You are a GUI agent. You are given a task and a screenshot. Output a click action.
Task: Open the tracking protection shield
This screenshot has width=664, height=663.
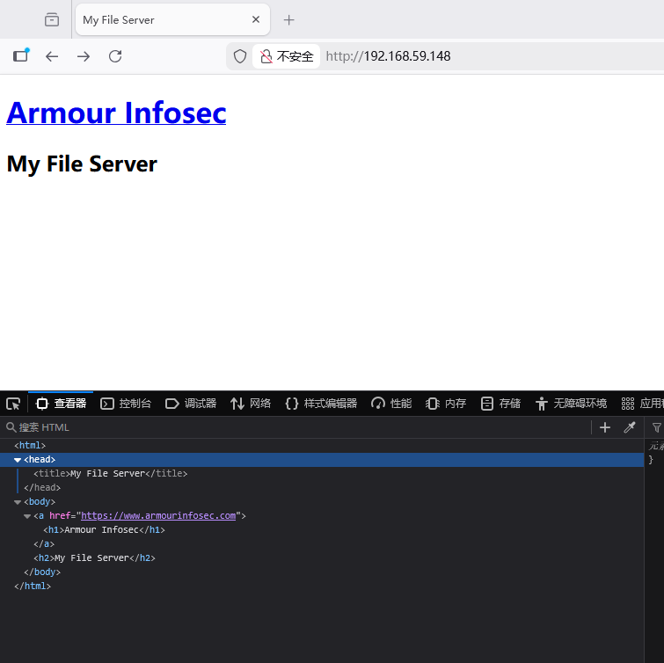[x=240, y=56]
